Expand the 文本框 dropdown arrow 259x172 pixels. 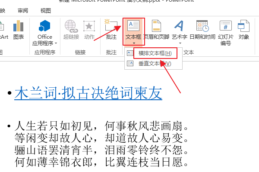[134, 43]
